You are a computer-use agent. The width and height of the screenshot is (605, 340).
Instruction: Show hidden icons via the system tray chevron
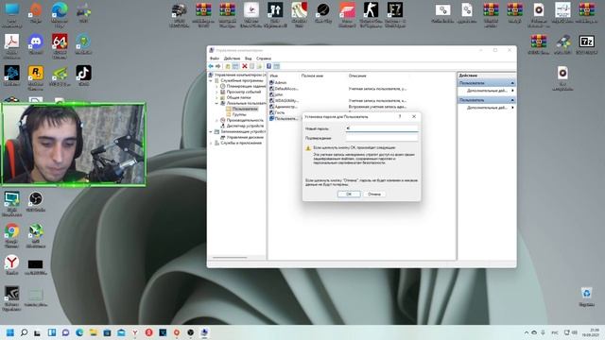(526, 332)
